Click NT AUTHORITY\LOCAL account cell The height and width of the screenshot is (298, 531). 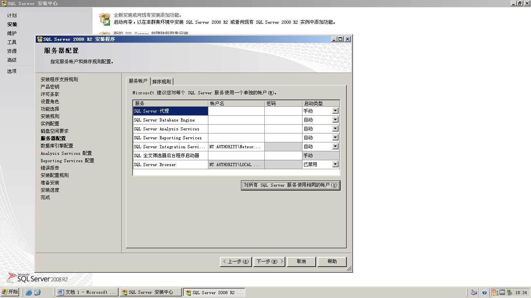[x=236, y=165]
